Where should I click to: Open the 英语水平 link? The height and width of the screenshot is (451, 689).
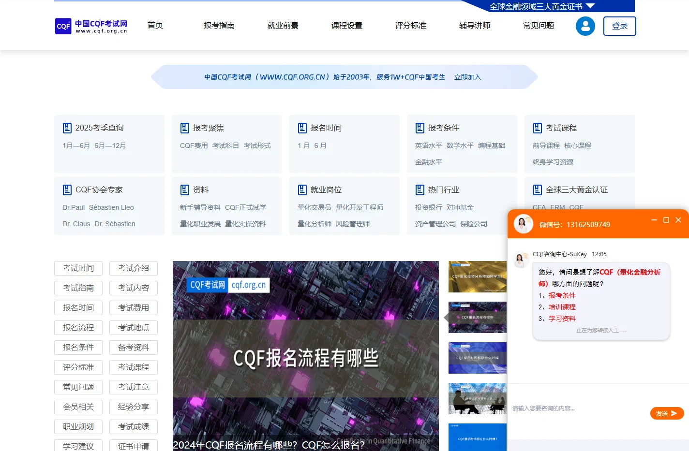(429, 145)
